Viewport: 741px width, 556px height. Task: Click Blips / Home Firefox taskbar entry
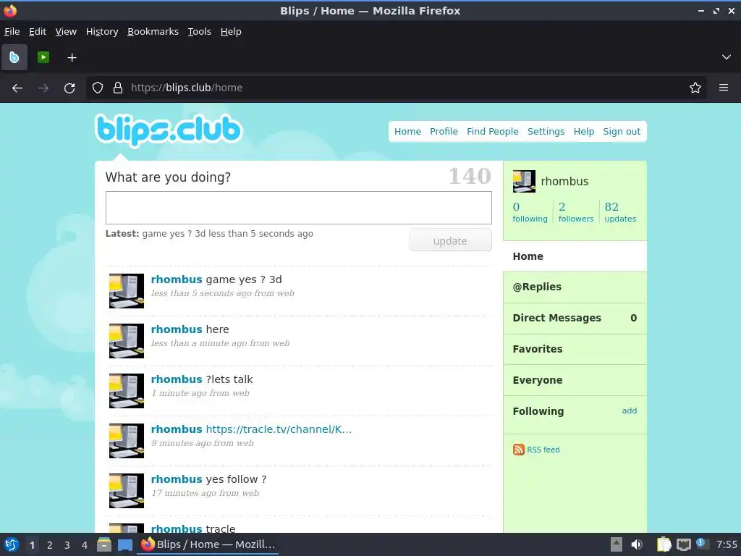point(208,544)
